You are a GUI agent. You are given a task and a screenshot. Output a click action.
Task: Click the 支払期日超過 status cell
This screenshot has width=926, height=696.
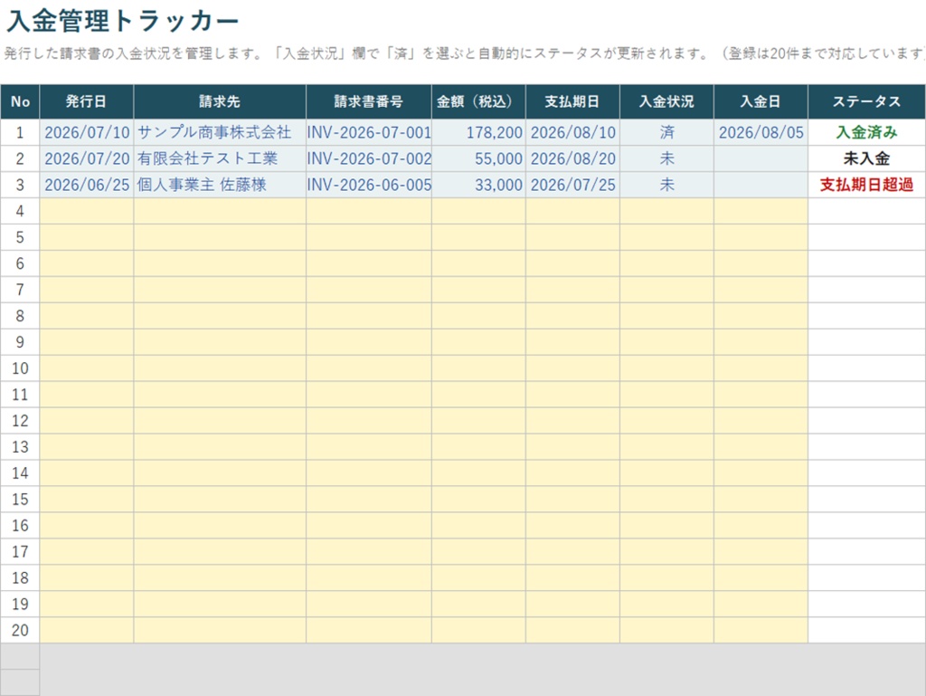point(866,185)
